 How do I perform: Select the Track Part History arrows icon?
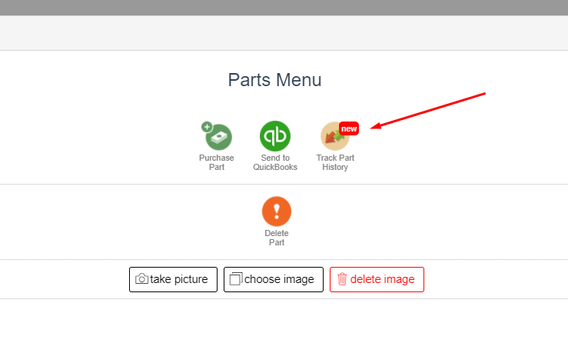(x=334, y=136)
